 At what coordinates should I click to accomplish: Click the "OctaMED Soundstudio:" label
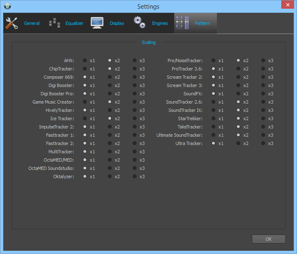click(x=51, y=168)
